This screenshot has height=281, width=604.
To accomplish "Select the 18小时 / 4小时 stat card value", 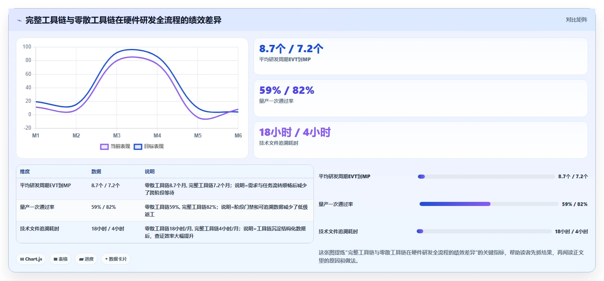I will [x=295, y=132].
